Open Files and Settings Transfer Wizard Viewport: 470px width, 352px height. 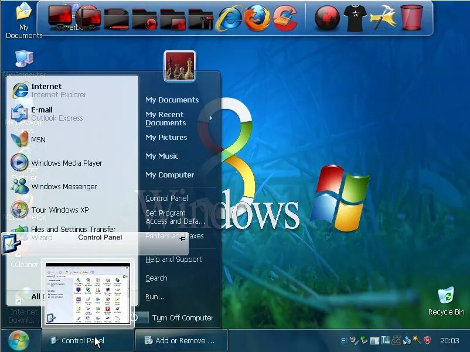point(72,229)
